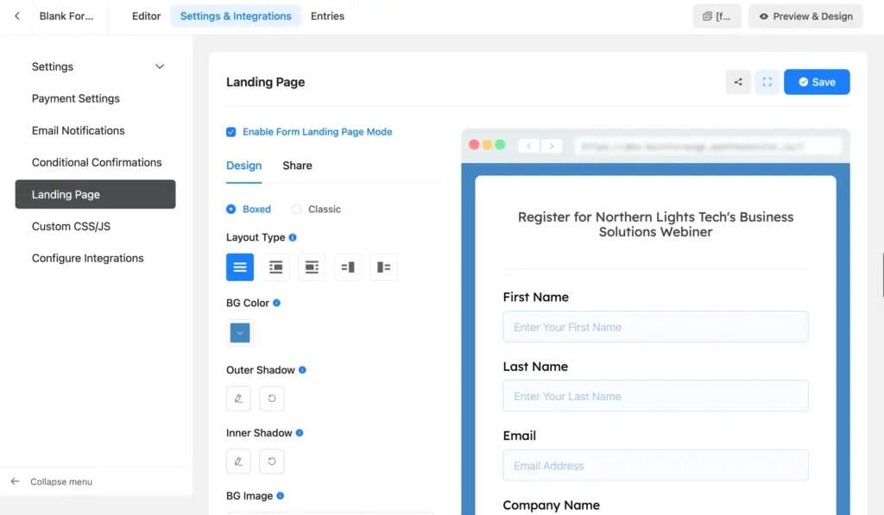
Task: Click the BG Color info icon
Action: click(x=277, y=303)
